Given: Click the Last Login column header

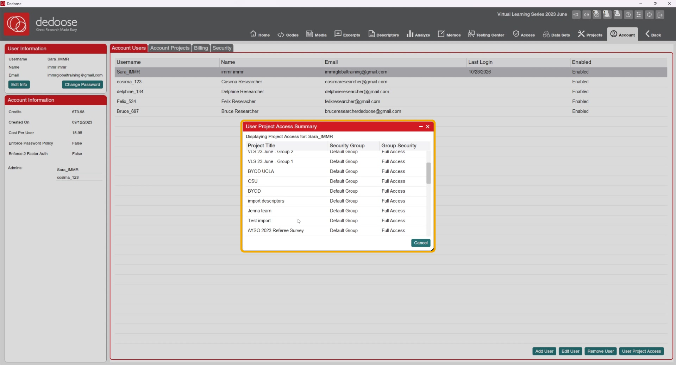Looking at the screenshot, I should point(518,62).
